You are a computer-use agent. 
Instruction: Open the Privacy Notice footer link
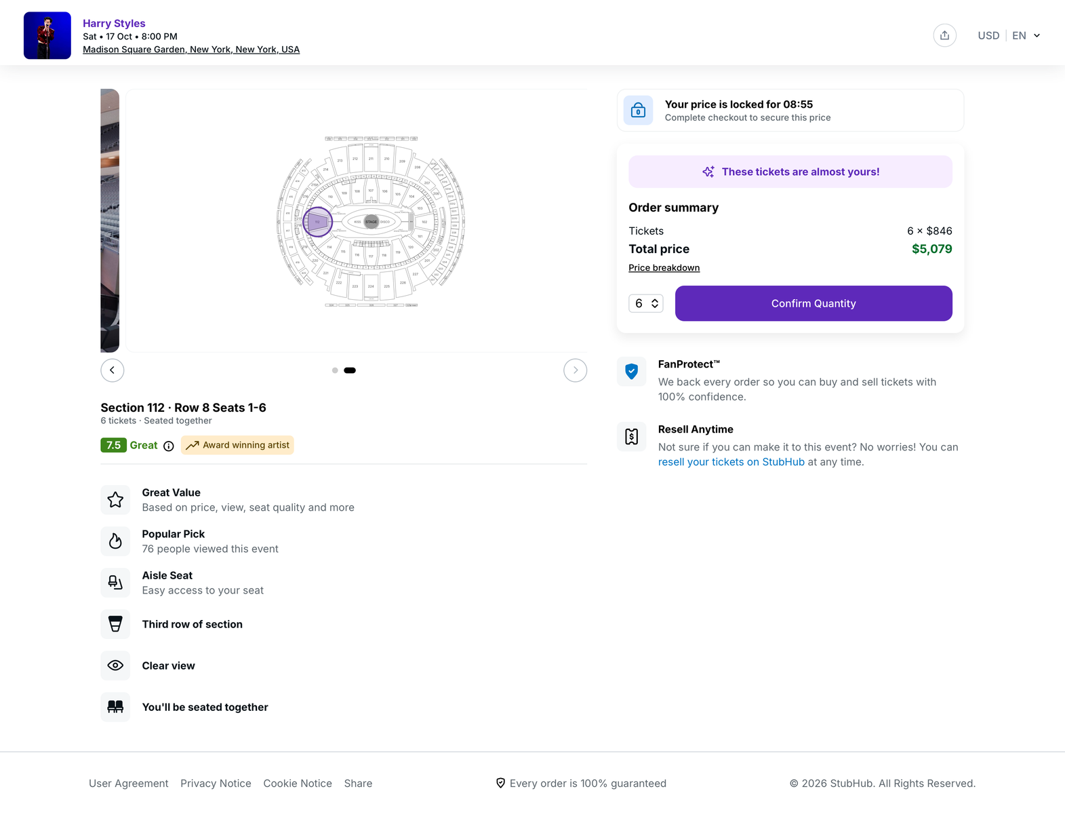pyautogui.click(x=216, y=783)
